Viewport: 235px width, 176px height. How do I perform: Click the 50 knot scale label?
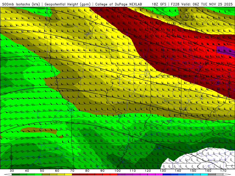(x=42, y=171)
